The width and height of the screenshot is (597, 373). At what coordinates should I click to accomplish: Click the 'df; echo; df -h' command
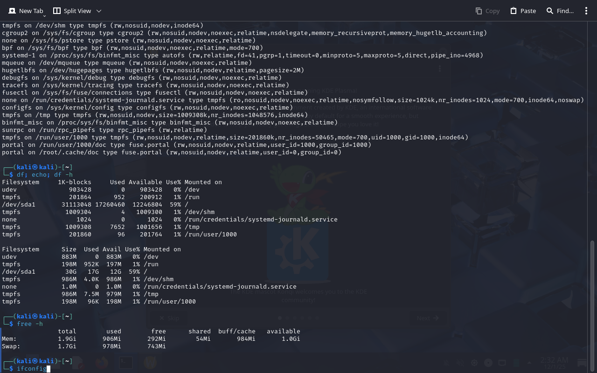[x=45, y=175]
